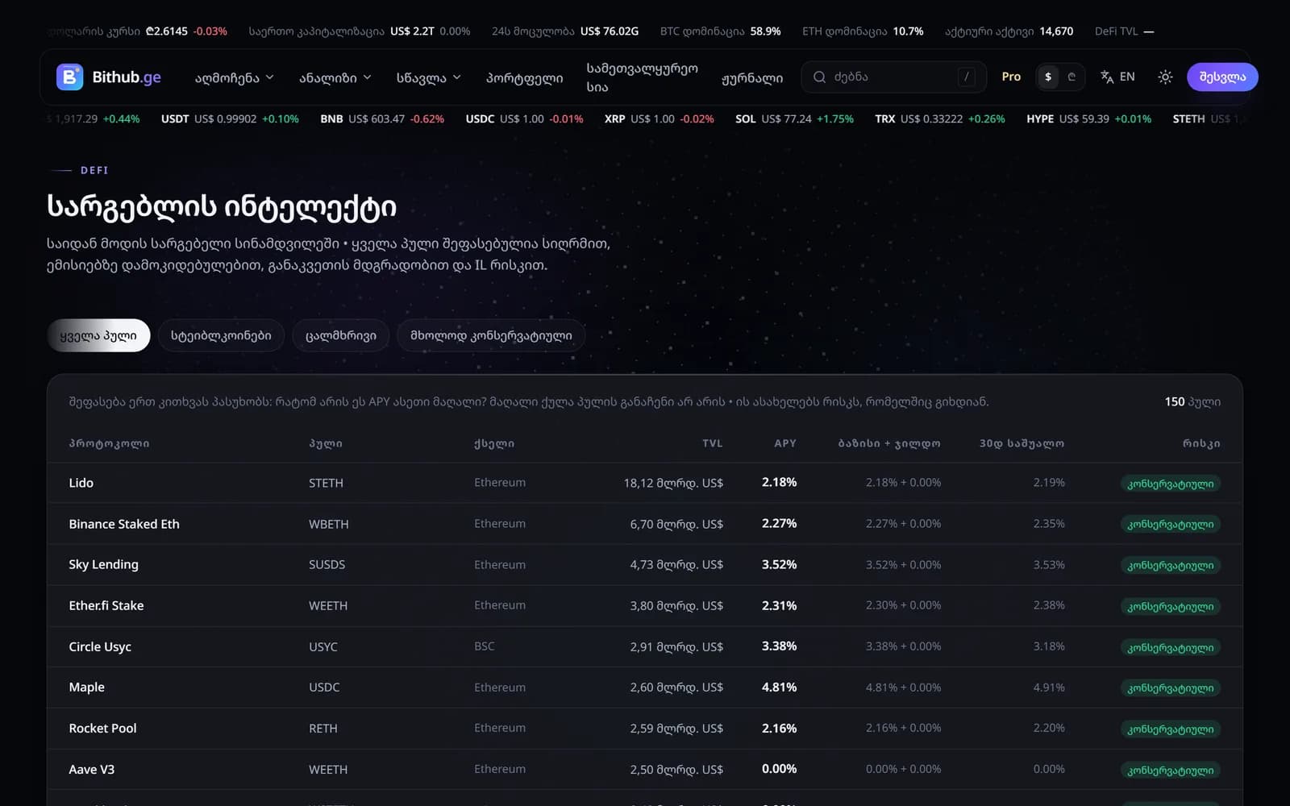Select the ყველა პული filter tab

(98, 335)
